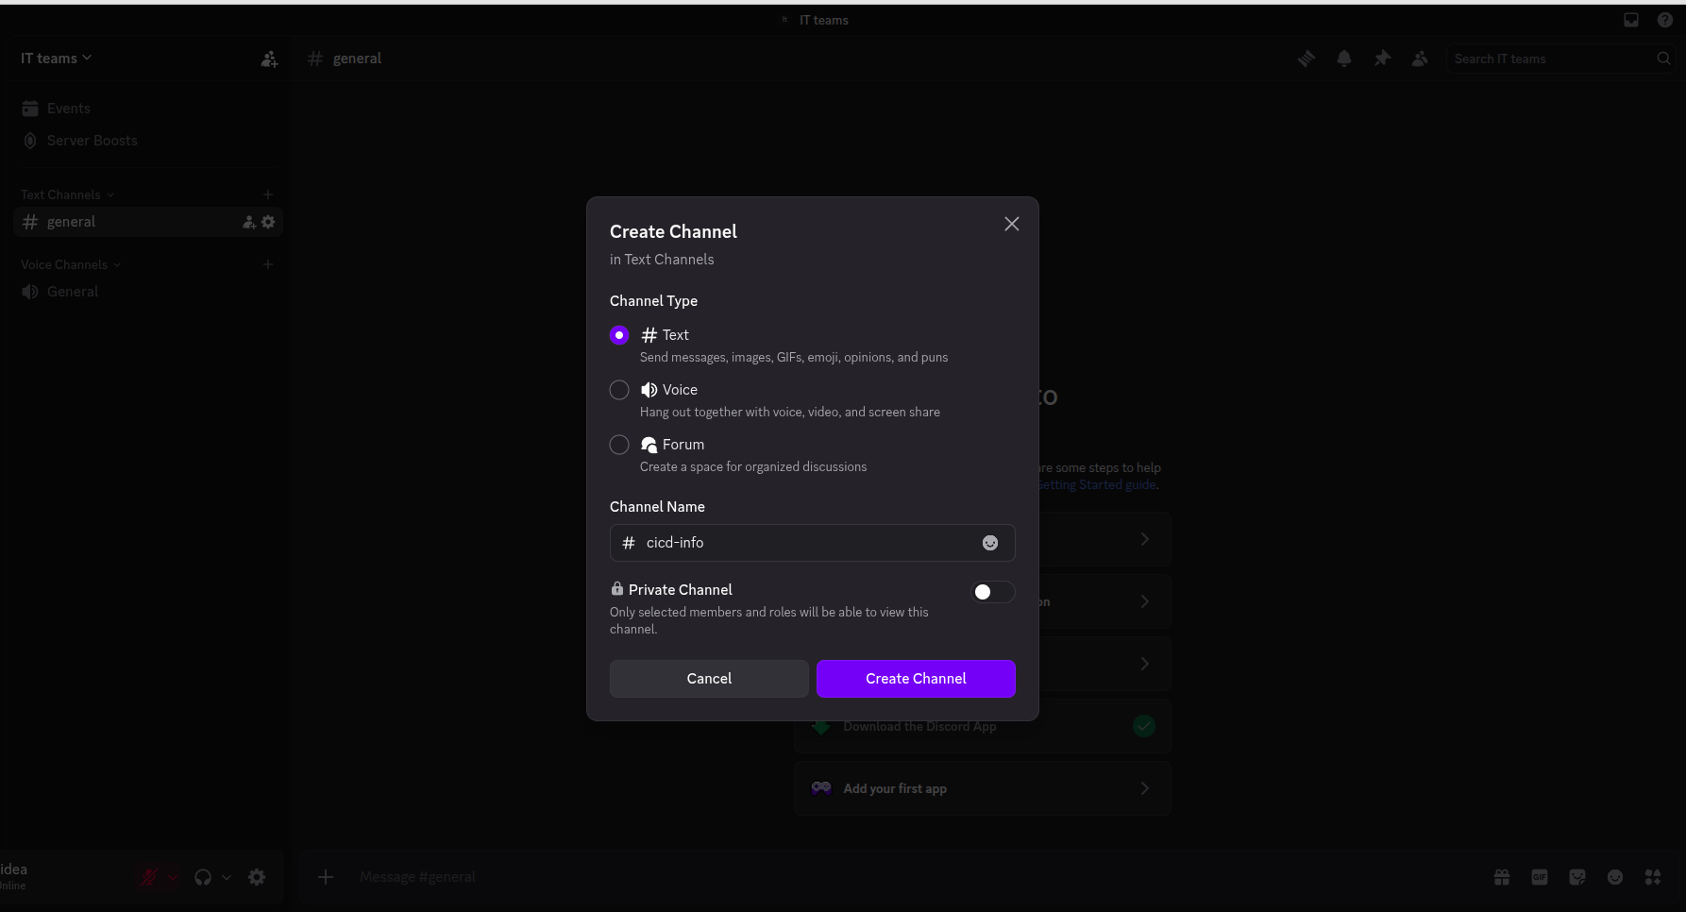Open emoji picker in Channel Name field
Viewport: 1686px width, 912px height.
(x=990, y=543)
